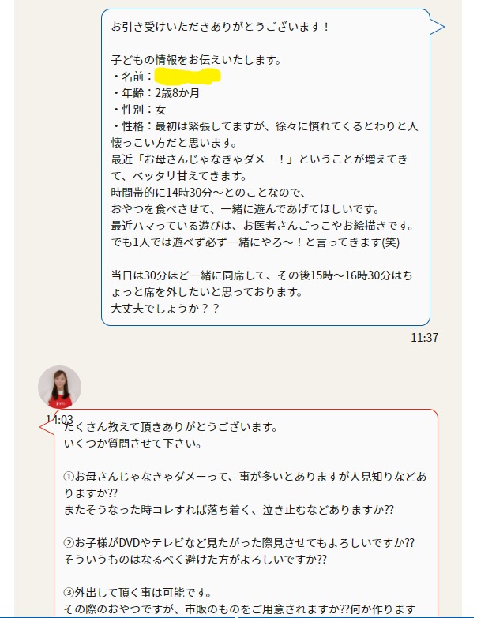This screenshot has width=477, height=618.
Task: Click the 11:37 message timestamp
Action: tap(425, 337)
